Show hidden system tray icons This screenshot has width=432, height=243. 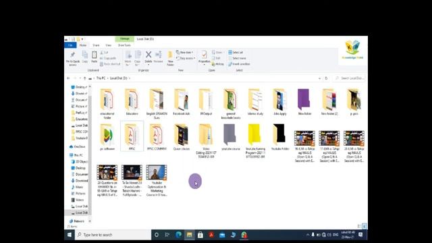pos(308,235)
